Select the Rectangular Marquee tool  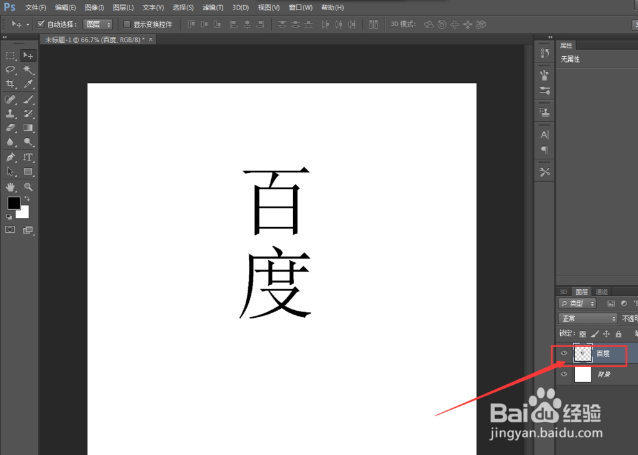[x=11, y=56]
